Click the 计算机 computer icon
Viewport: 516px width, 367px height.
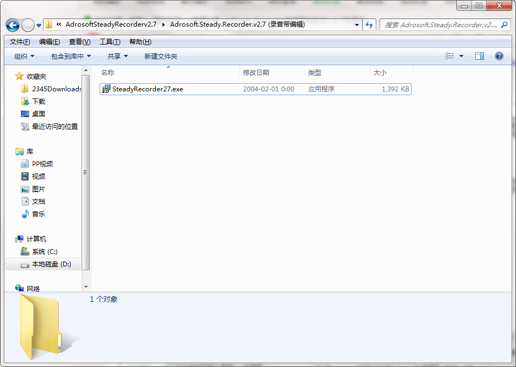(20, 239)
